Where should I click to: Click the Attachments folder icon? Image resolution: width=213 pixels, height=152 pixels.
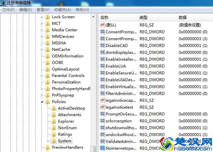coord(54,115)
